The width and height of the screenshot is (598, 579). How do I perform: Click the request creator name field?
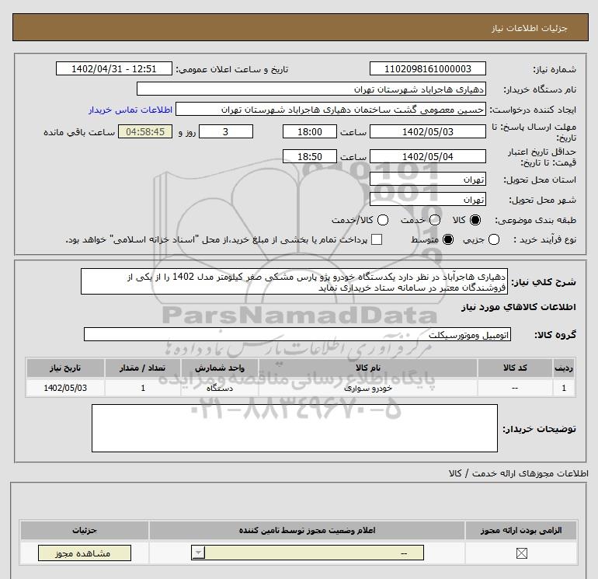tap(331, 109)
